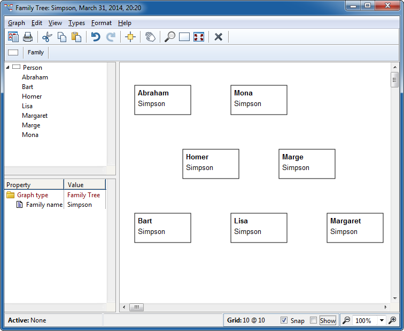Image resolution: width=404 pixels, height=331 pixels.
Task: Select the Marge Simpson node on canvas
Action: 307,164
